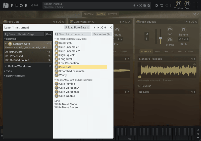Select Gate Wobble instrument
201x141 pixels.
81,96
